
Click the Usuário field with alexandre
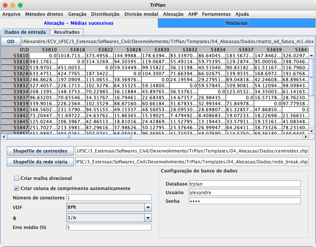point(245,192)
